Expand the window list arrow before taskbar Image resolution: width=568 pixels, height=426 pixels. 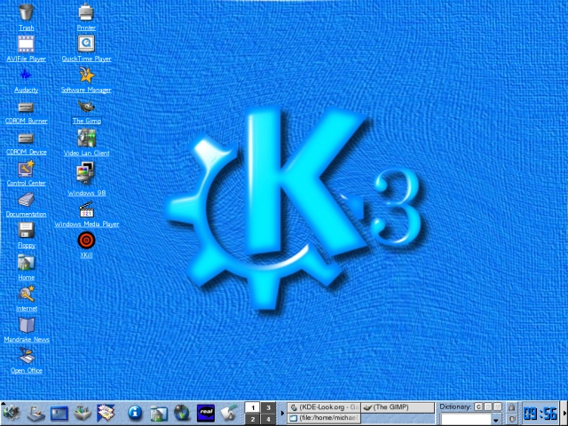pos(282,413)
